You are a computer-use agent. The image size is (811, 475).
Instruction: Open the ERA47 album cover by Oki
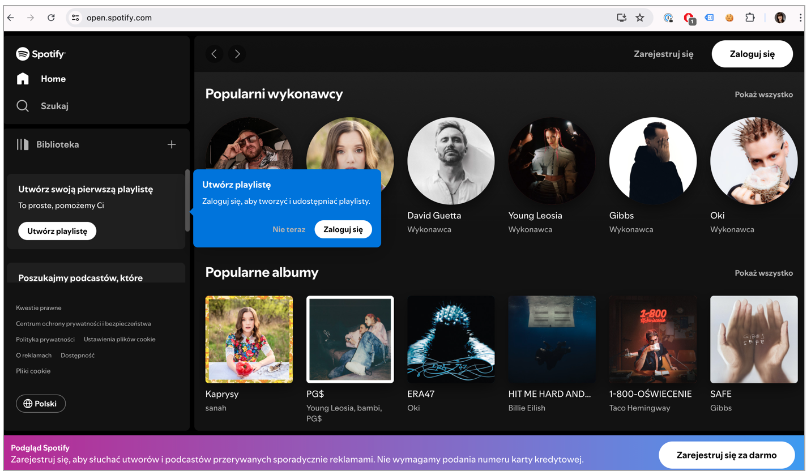451,339
